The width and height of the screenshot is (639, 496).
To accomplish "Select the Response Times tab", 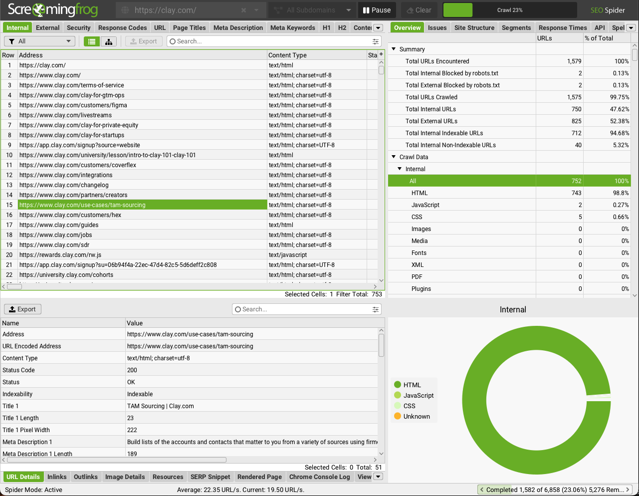I will point(563,28).
